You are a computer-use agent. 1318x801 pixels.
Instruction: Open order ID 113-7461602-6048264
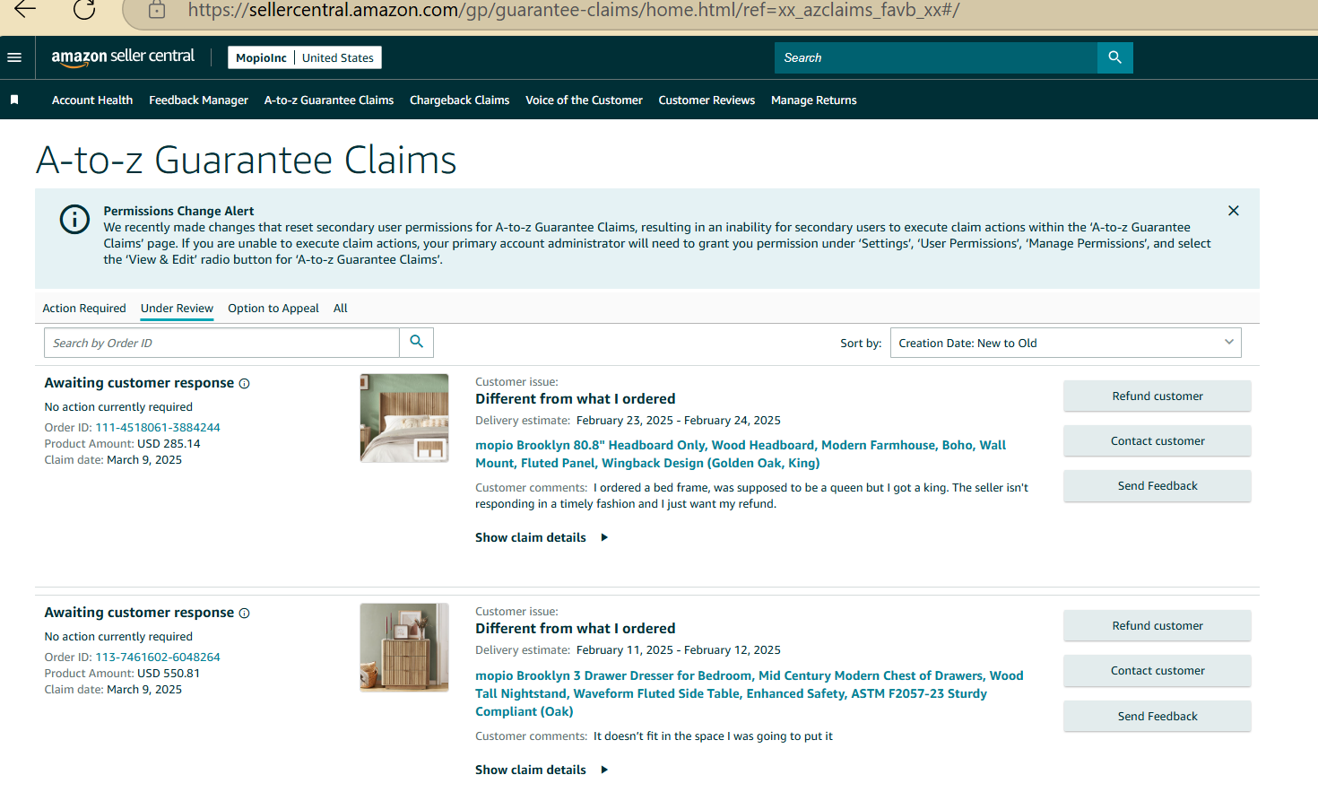coord(158,657)
